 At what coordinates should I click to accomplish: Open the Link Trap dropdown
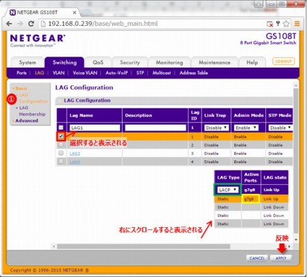(216, 128)
